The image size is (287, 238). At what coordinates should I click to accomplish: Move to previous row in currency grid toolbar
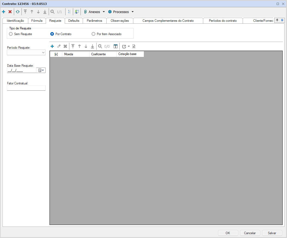point(79,46)
